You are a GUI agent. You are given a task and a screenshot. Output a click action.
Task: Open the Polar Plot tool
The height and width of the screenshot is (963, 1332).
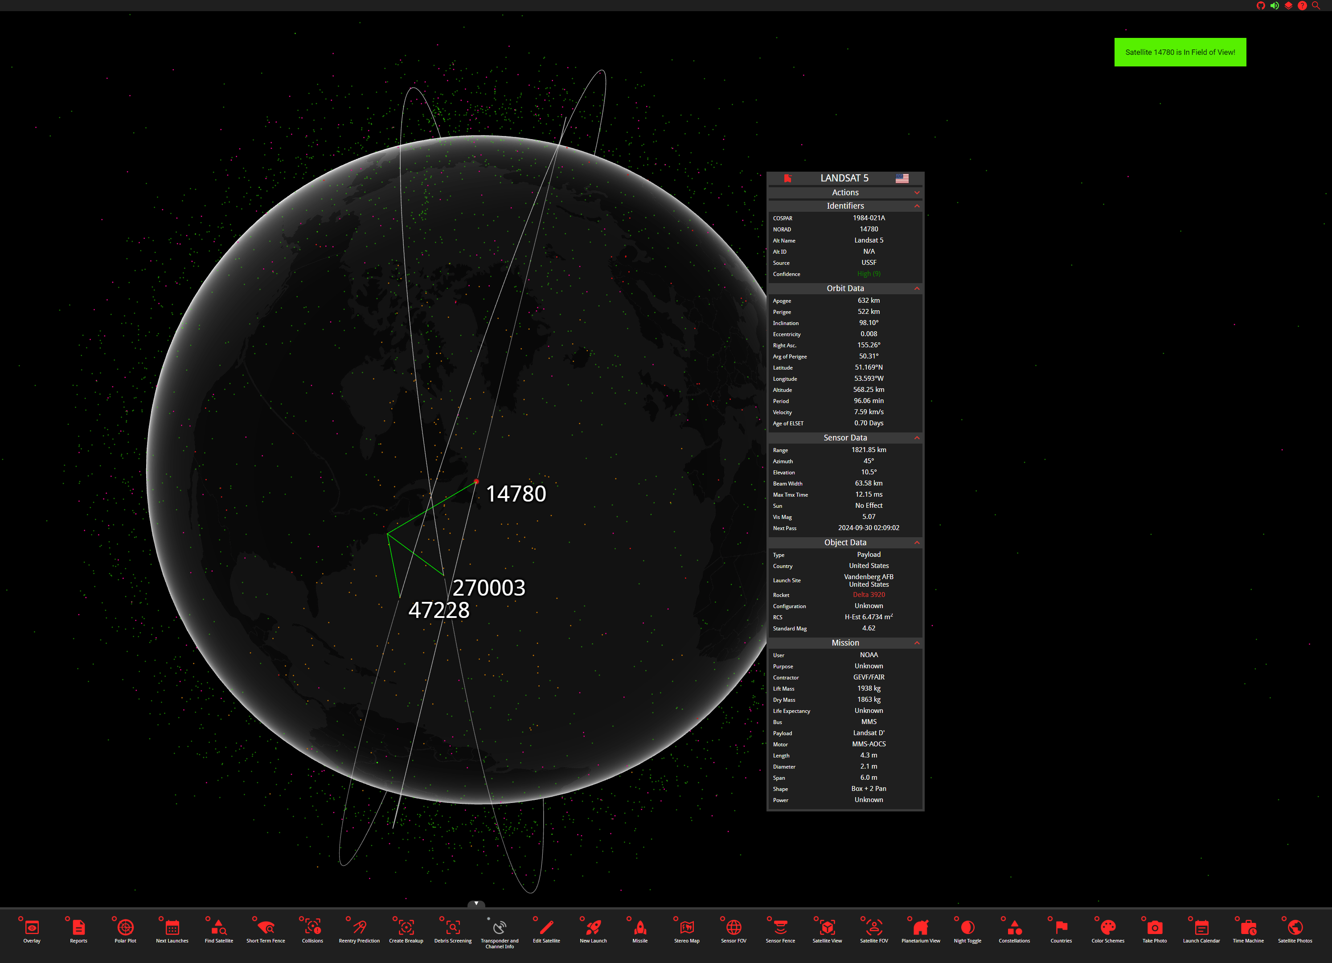click(x=125, y=931)
